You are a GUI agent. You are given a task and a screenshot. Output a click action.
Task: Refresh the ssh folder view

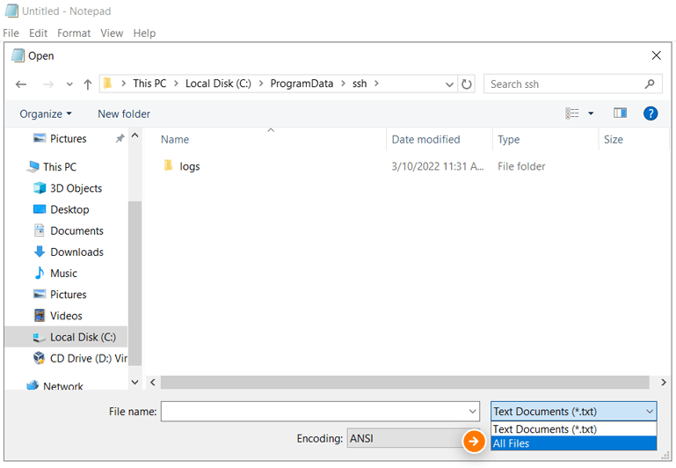point(467,84)
